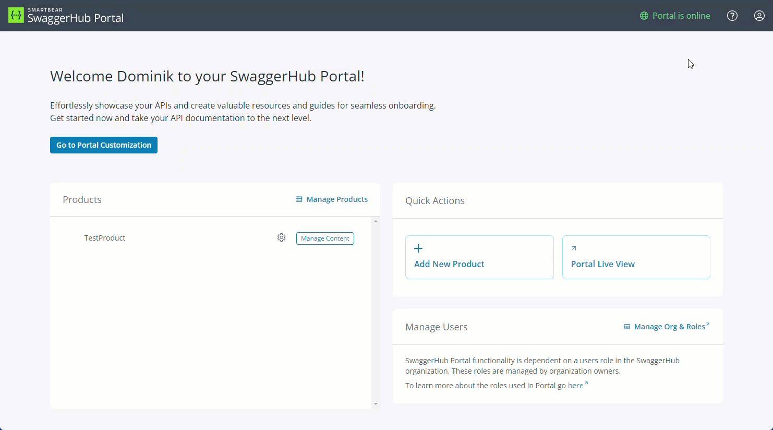Image resolution: width=773 pixels, height=430 pixels.
Task: Click the up arrow on the Products scrollbar
Action: [x=376, y=221]
